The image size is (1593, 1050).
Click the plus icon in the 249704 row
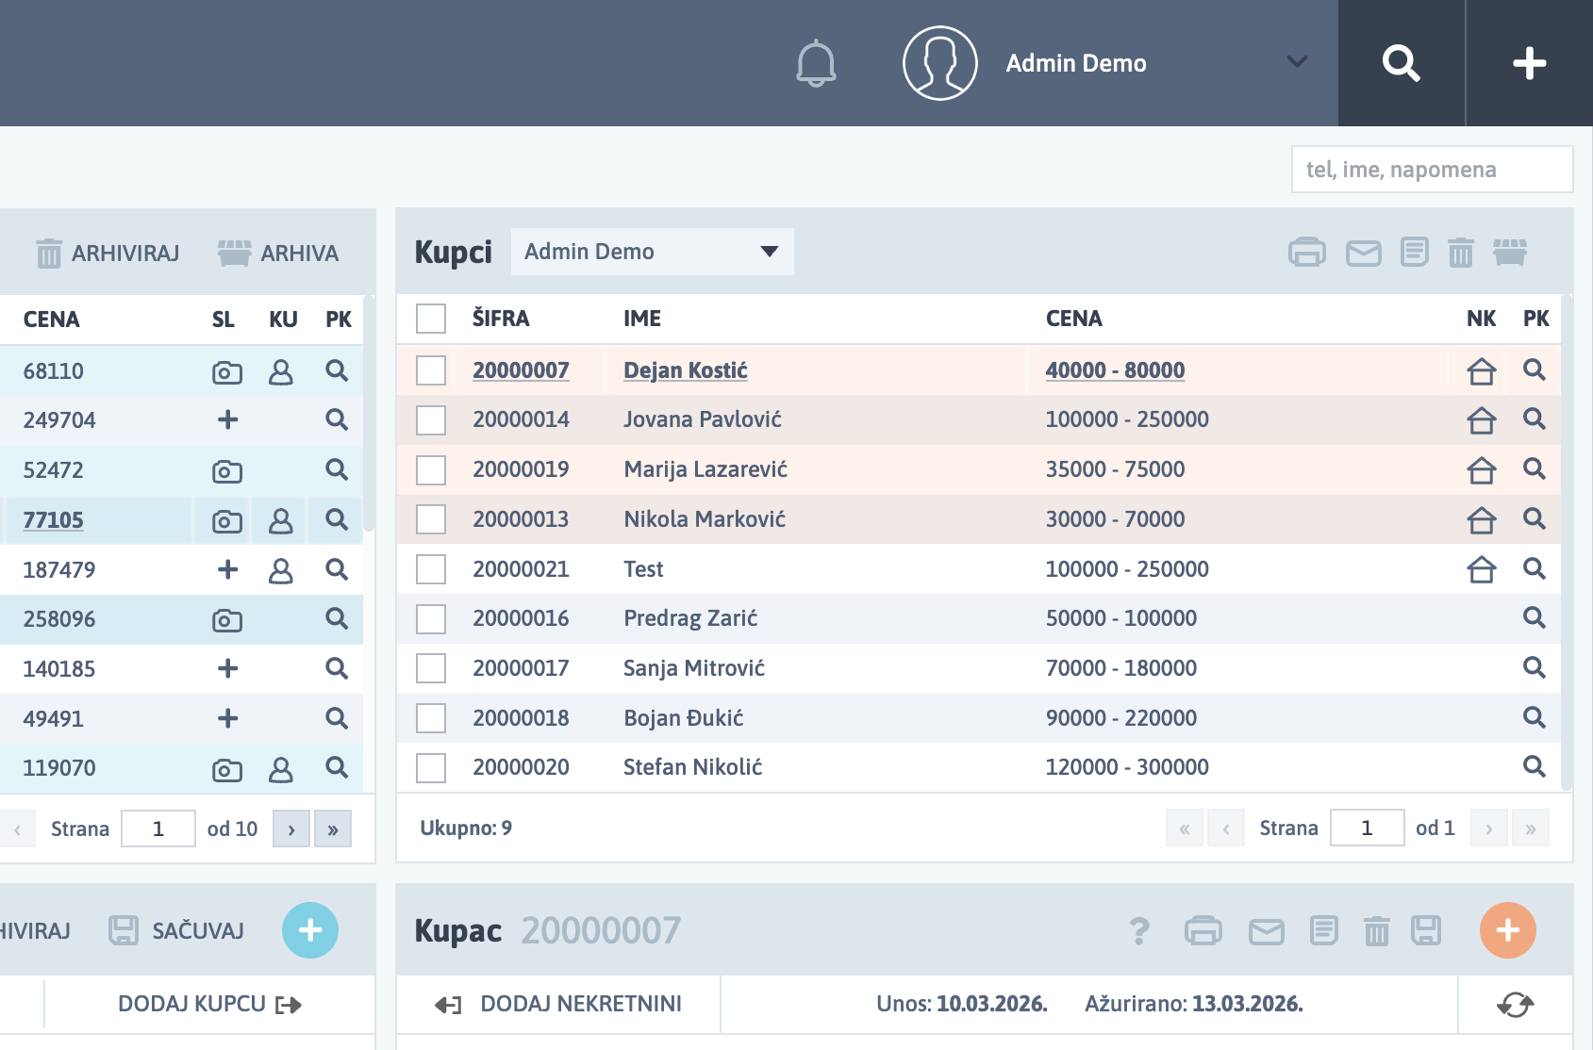point(227,419)
